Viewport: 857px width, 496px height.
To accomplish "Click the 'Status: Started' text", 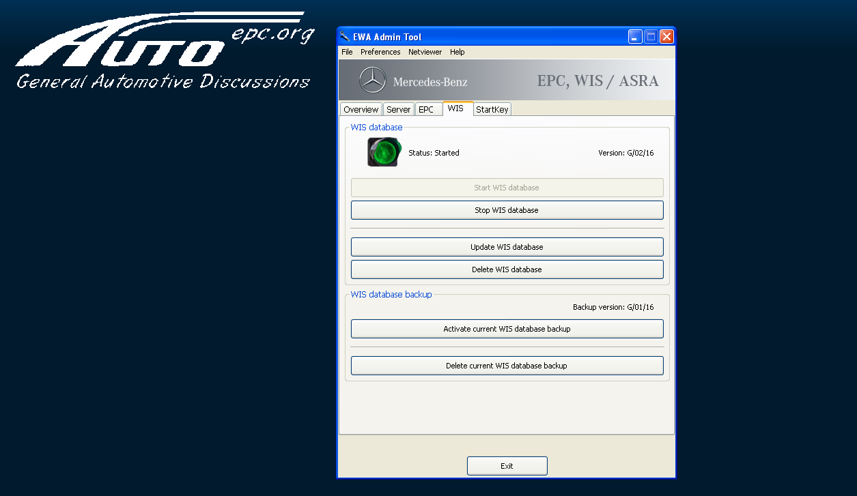I will 434,153.
